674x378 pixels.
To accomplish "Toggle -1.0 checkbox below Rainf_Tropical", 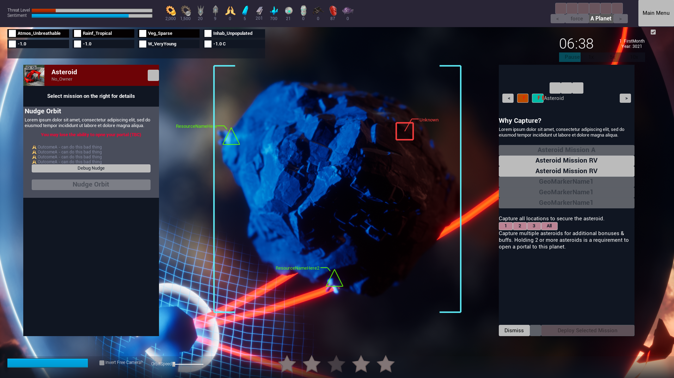I will (78, 44).
